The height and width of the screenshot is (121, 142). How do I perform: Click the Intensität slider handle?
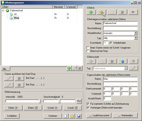(x=40, y=101)
